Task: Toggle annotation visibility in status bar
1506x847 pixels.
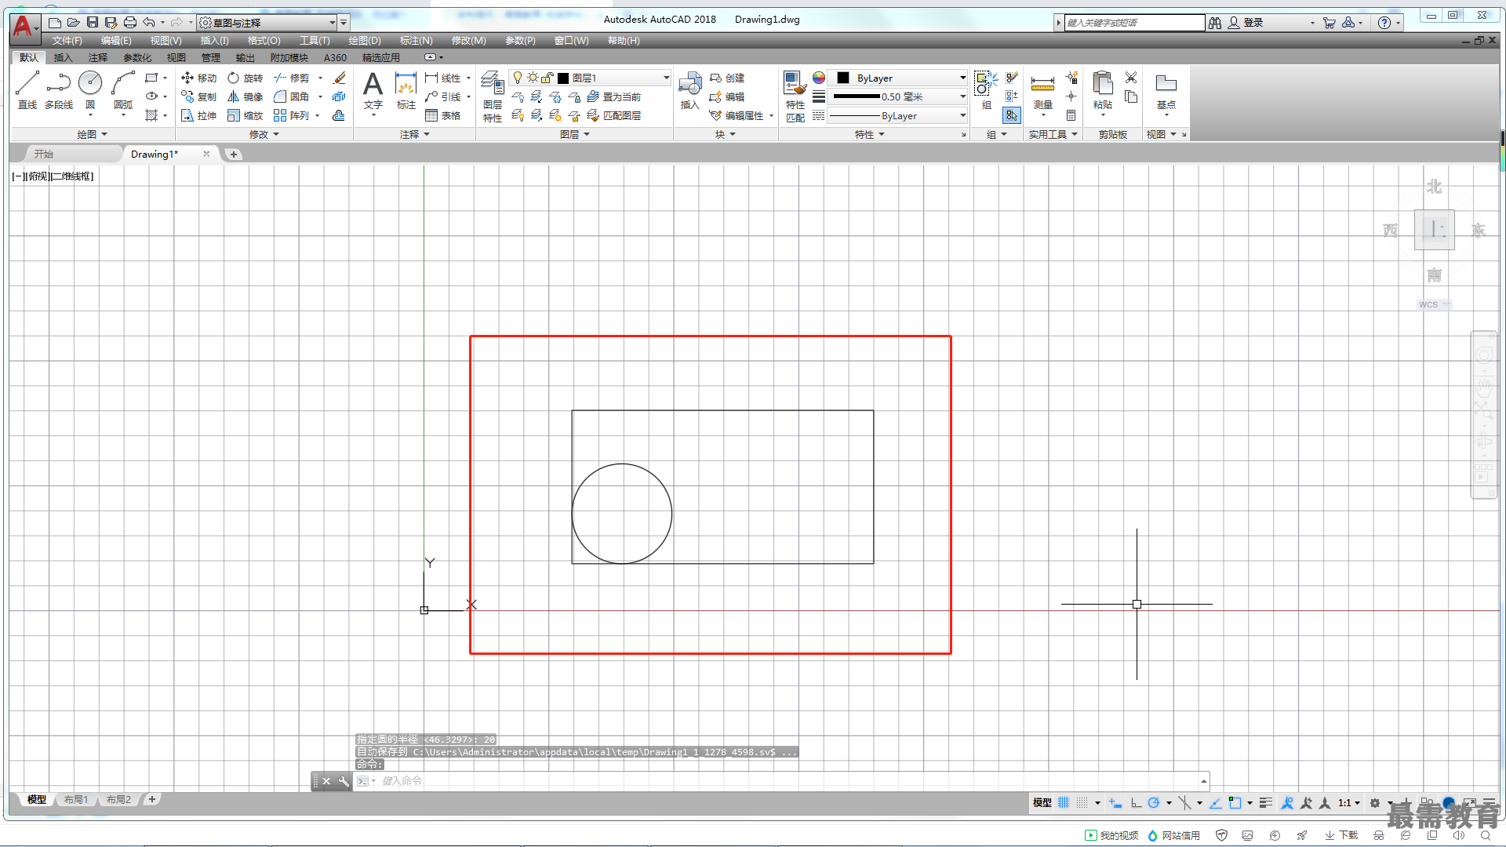Action: pos(1287,802)
